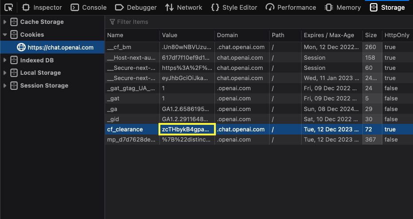Click the Session Storage icon

pos(14,85)
